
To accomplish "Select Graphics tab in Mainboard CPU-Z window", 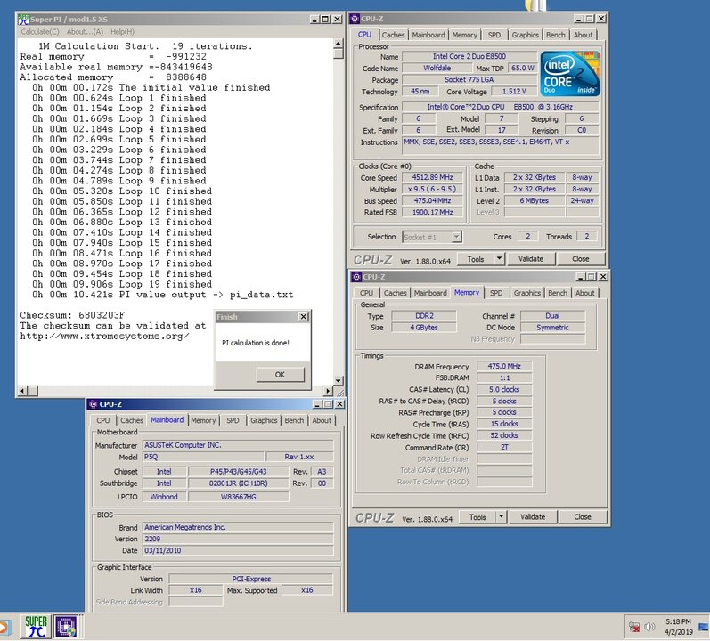I will tap(264, 420).
